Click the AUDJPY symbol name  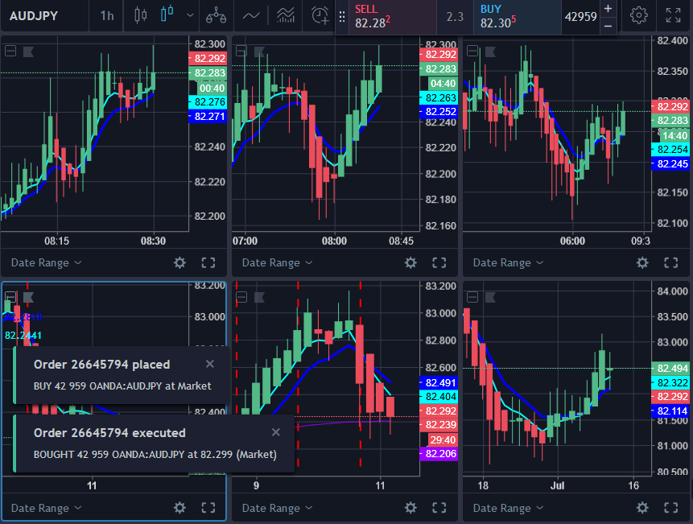pos(38,15)
